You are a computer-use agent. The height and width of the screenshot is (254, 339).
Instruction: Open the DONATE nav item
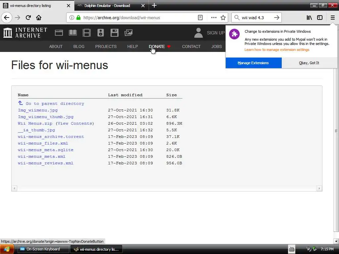[160, 46]
